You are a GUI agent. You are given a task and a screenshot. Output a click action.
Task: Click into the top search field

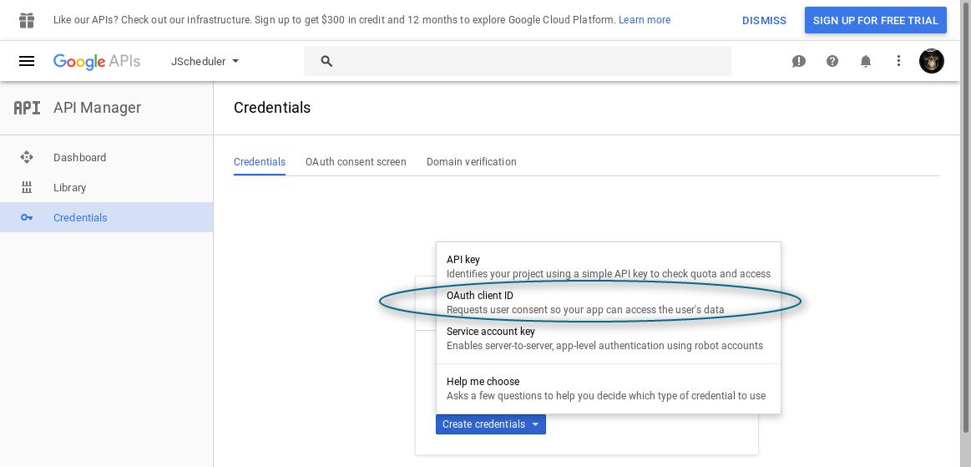[x=517, y=61]
